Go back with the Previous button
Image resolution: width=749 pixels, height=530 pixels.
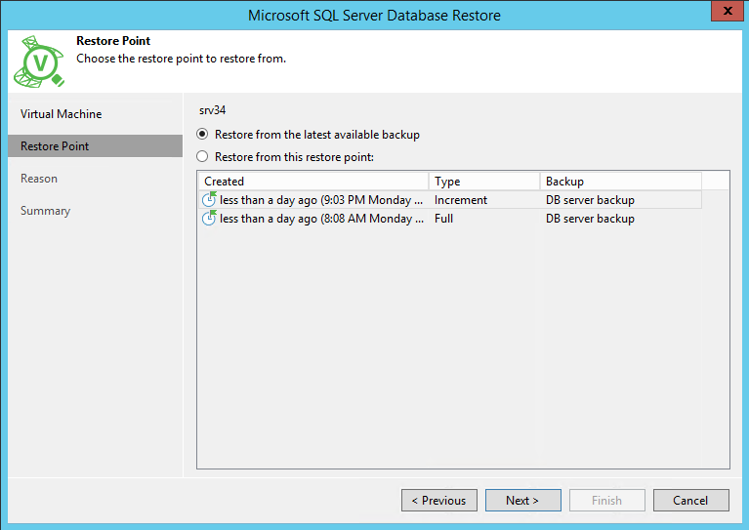[x=438, y=501]
